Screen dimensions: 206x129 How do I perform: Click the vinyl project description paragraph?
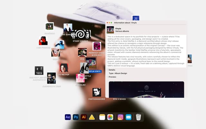146,51
